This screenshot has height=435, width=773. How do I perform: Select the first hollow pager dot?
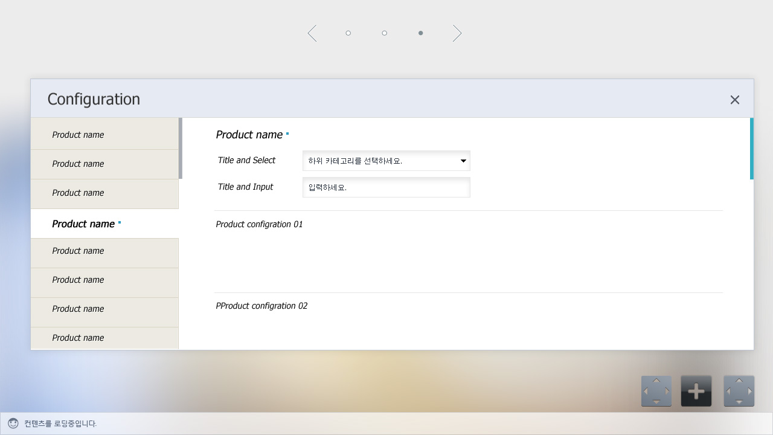pyautogui.click(x=348, y=33)
